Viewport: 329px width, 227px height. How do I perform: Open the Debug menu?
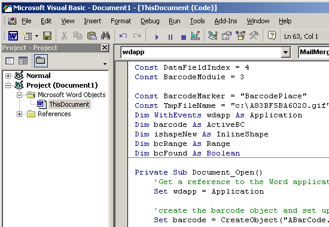150,21
